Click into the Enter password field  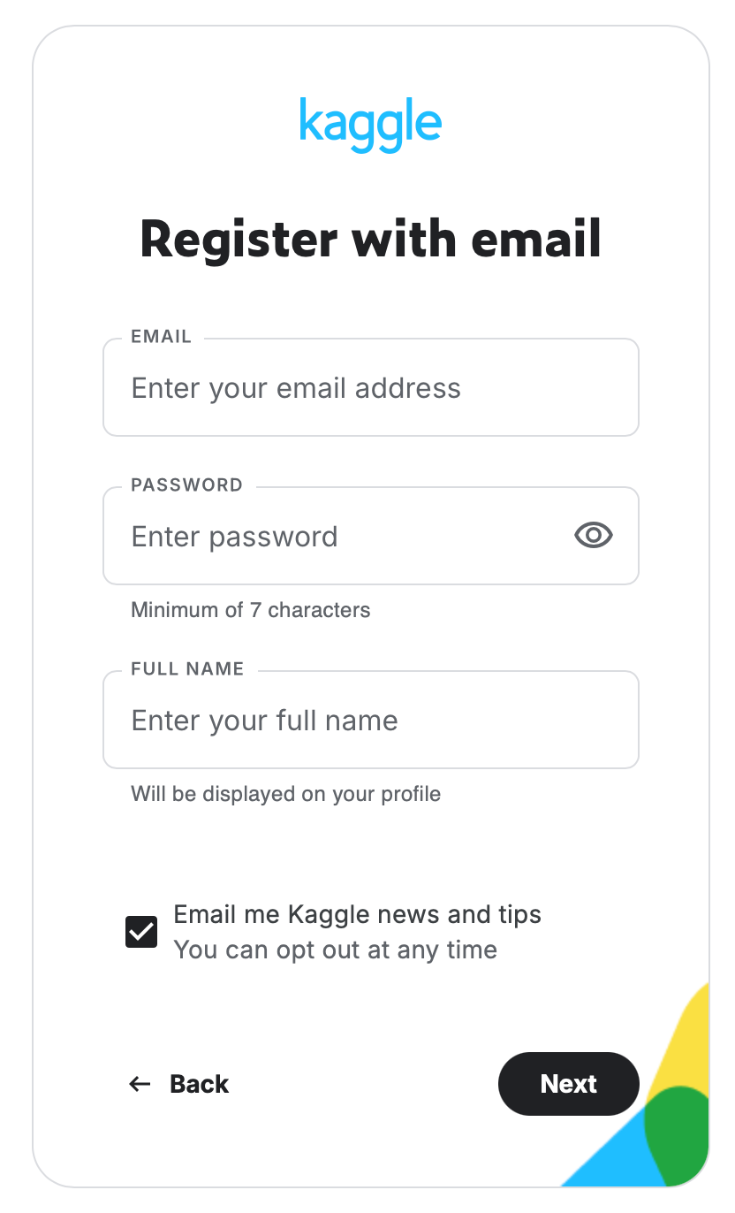click(345, 537)
